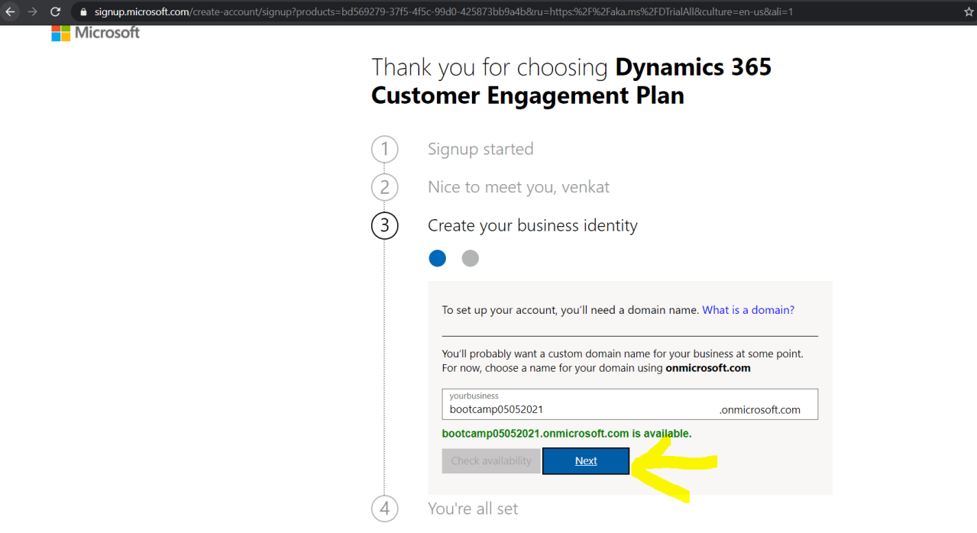Go back using browser back arrow

[x=11, y=12]
